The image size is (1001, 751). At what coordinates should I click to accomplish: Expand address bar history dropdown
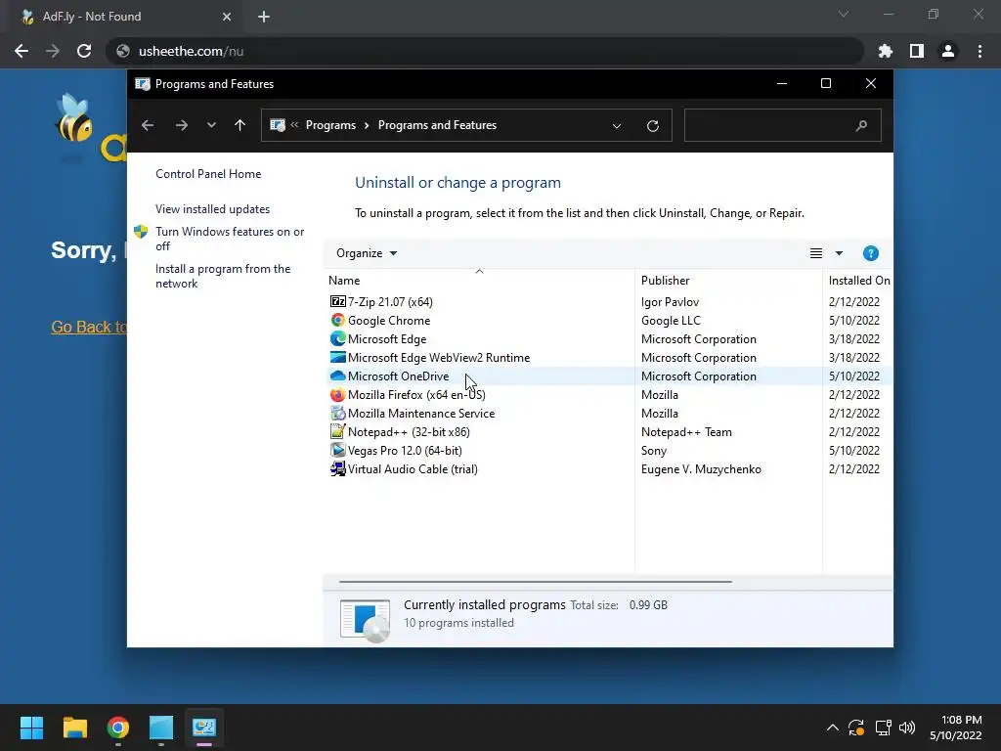(617, 126)
